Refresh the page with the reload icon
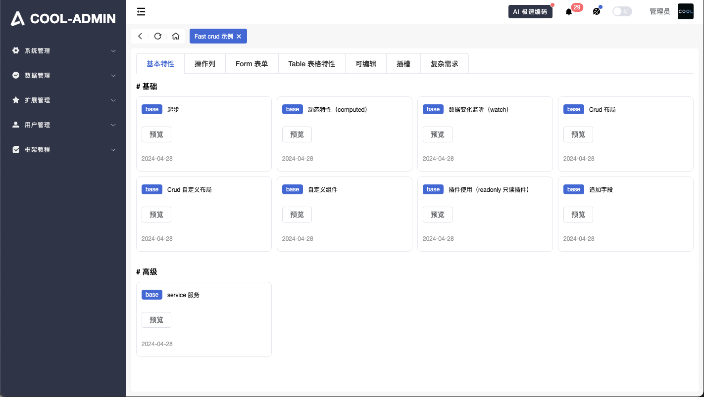Screen dimensions: 704x397 [x=158, y=36]
